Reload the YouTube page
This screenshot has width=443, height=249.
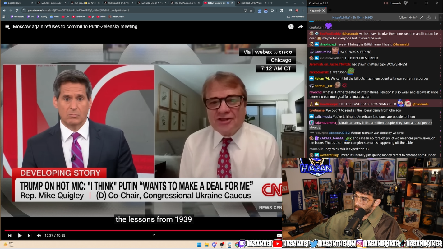click(x=17, y=10)
